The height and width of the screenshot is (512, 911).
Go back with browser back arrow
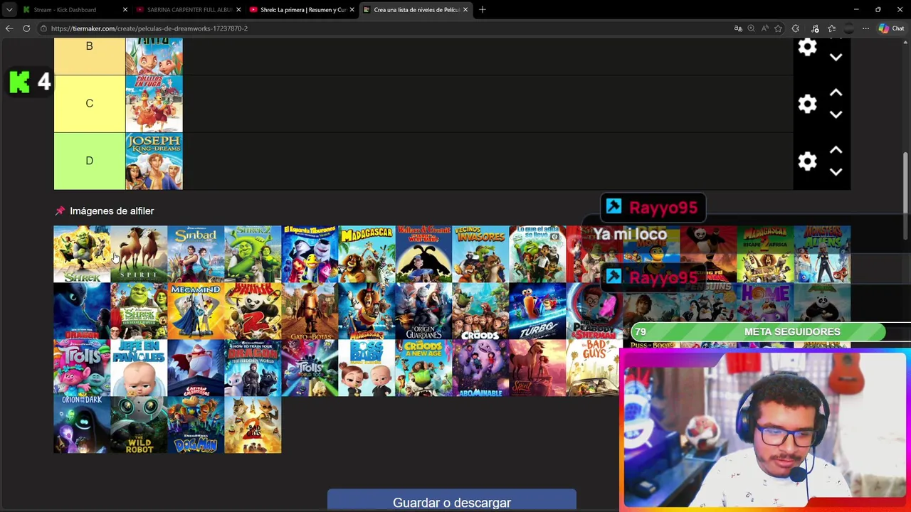click(9, 28)
